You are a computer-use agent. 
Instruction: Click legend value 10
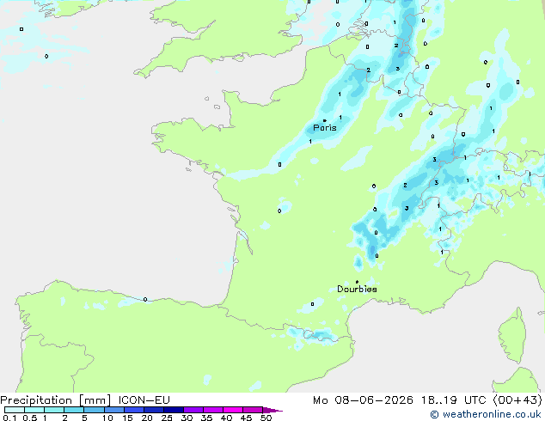(107, 418)
